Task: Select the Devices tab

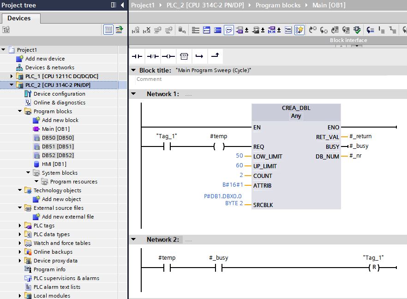Action: pos(19,18)
